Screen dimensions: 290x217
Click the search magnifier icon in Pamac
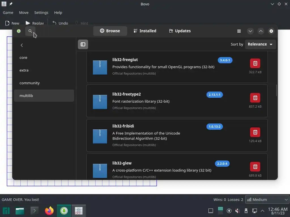pos(30,31)
